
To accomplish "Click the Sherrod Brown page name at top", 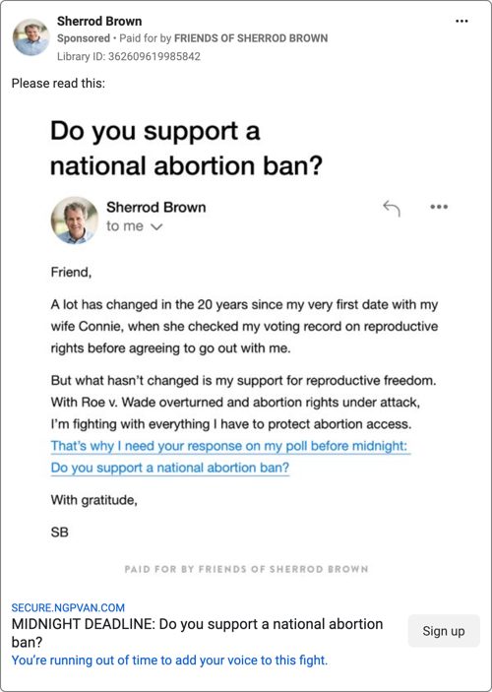I will [x=99, y=22].
